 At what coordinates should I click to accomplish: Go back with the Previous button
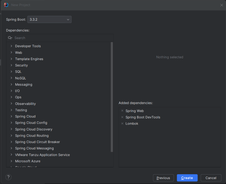(163, 178)
